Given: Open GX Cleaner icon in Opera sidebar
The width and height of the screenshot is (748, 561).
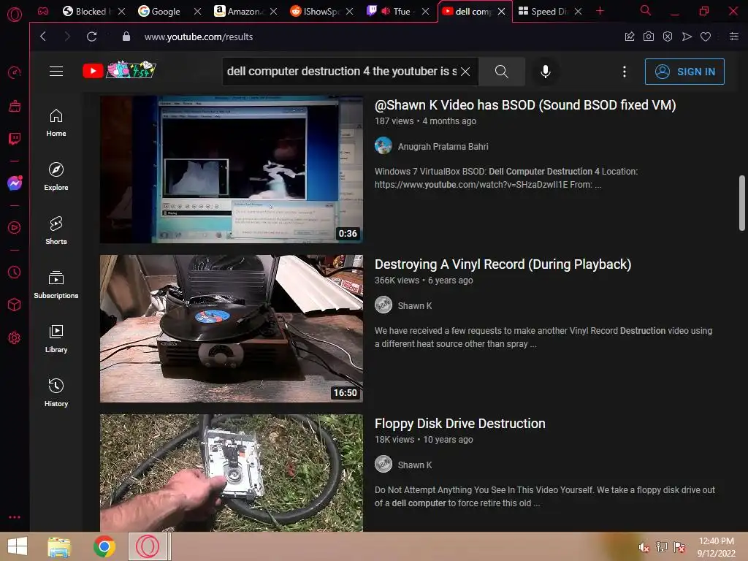Looking at the screenshot, I should pyautogui.click(x=15, y=105).
